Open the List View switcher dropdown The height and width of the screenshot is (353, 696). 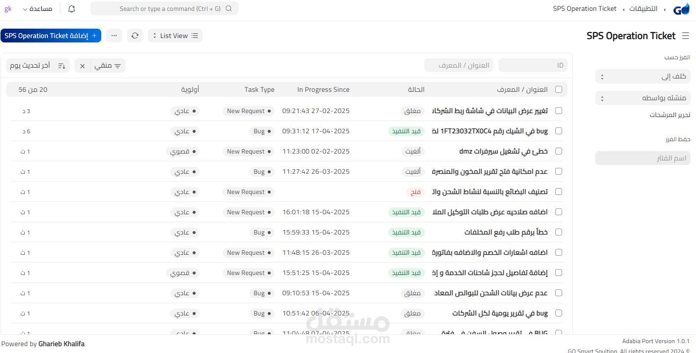(175, 36)
